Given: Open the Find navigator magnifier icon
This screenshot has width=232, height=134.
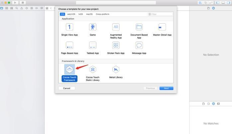Looking at the screenshot, I should tap(17, 8).
